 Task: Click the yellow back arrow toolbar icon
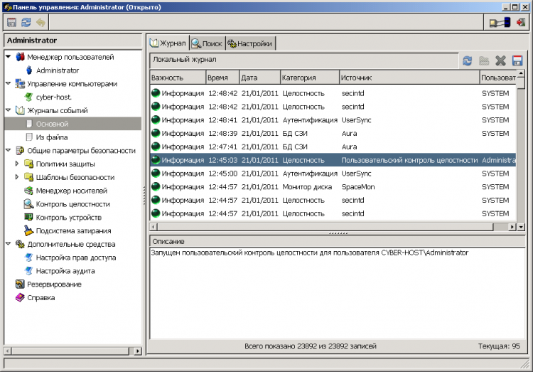tap(41, 23)
